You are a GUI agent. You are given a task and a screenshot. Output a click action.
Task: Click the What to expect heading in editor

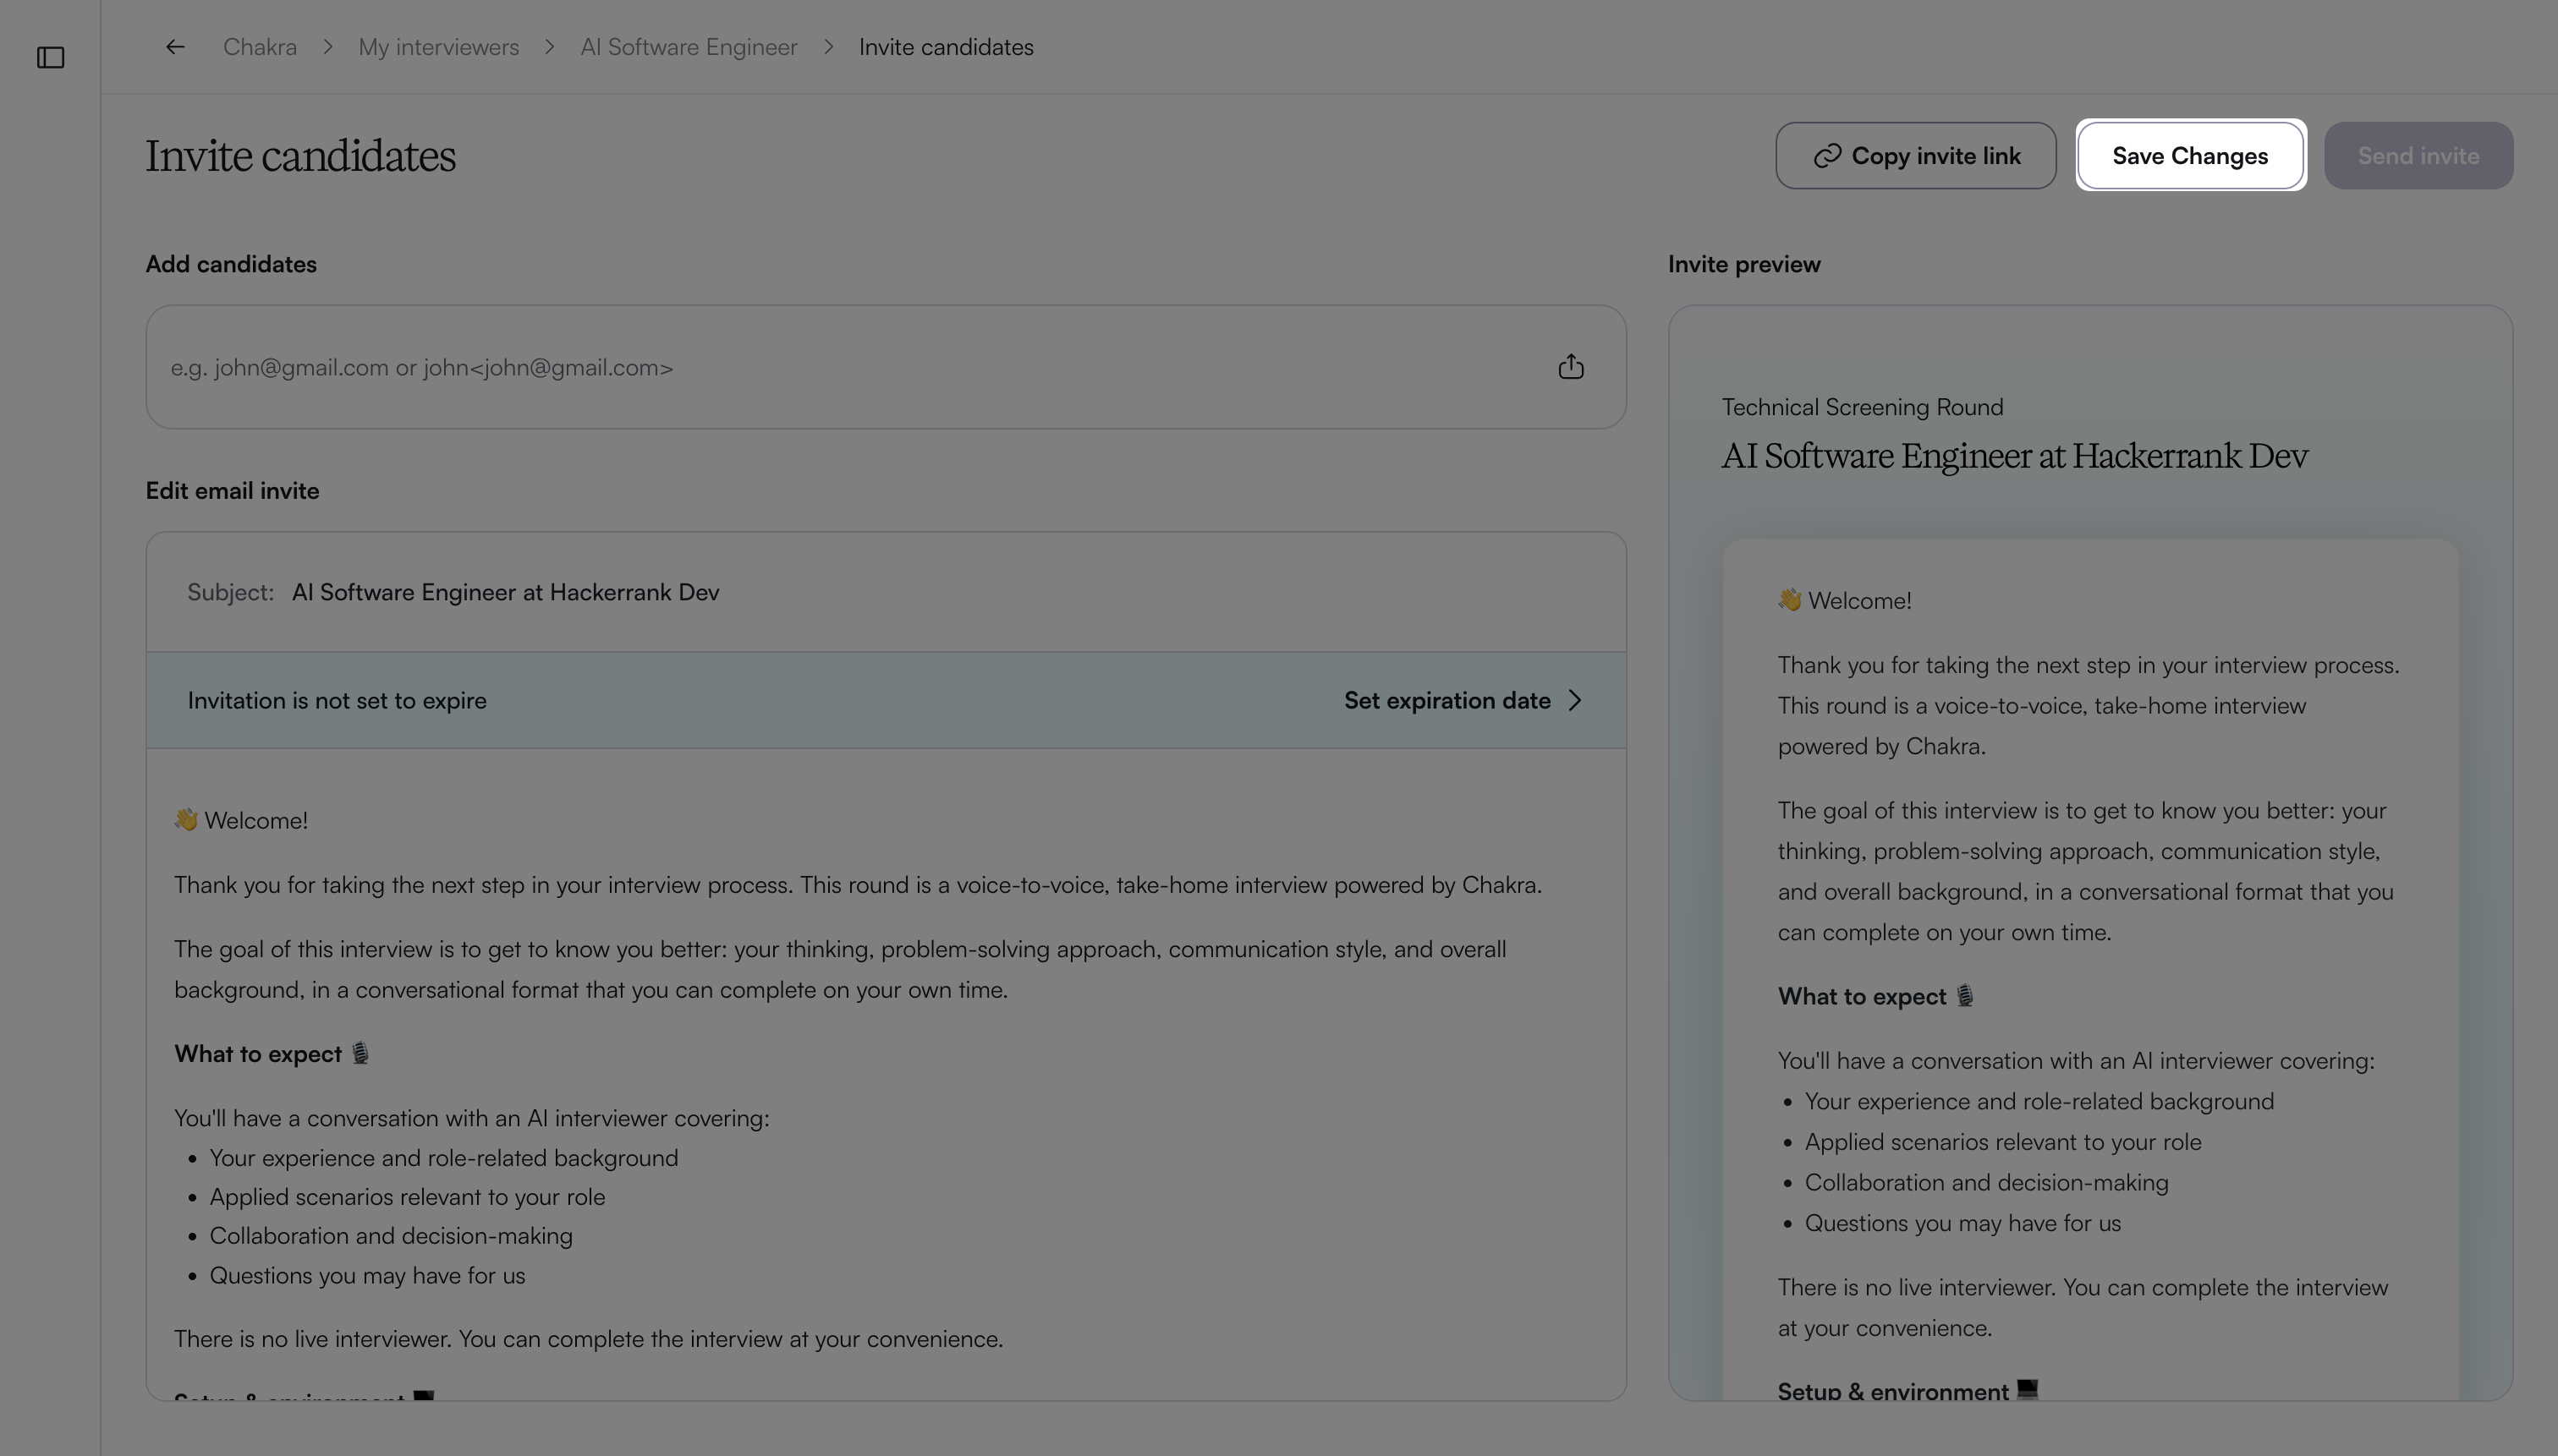pos(258,1054)
